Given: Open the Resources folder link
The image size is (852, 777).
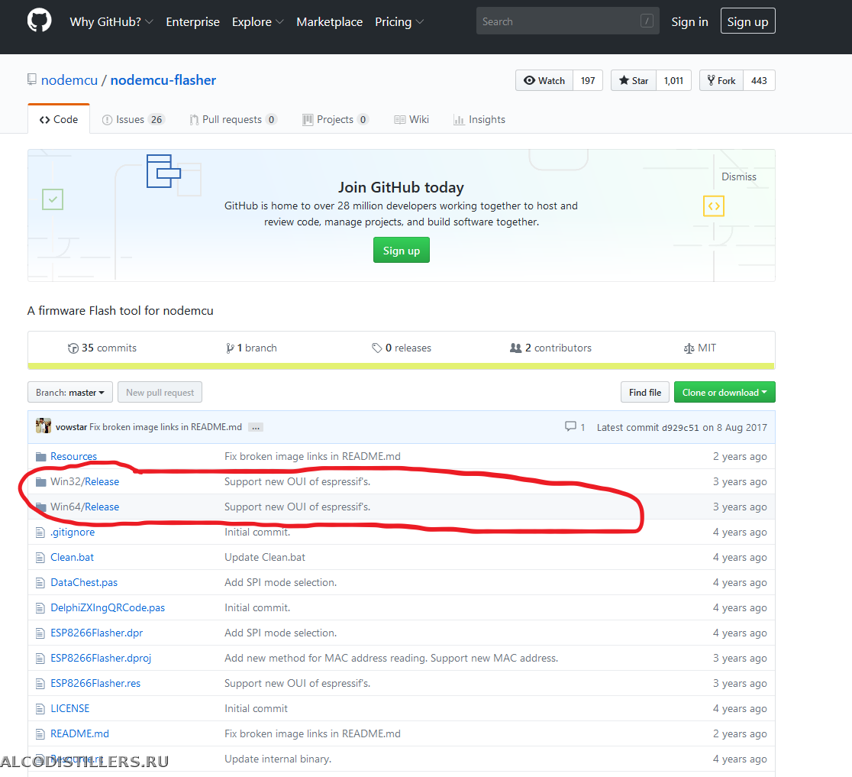Looking at the screenshot, I should [73, 456].
